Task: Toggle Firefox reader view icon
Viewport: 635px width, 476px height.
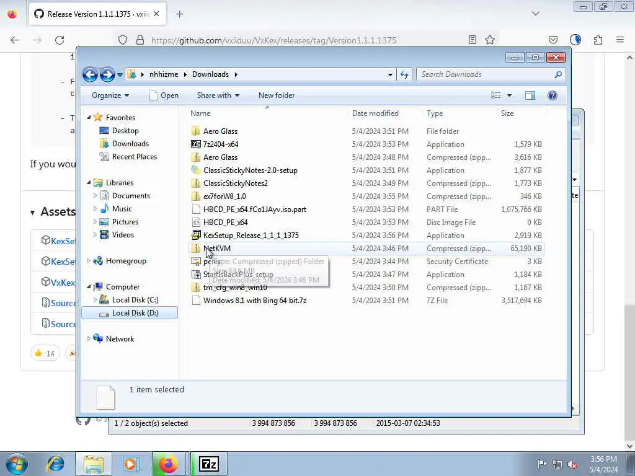Action: [472, 40]
